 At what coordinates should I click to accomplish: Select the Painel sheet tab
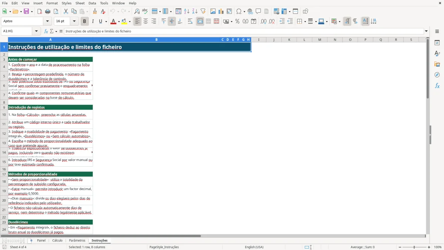[x=41, y=240]
